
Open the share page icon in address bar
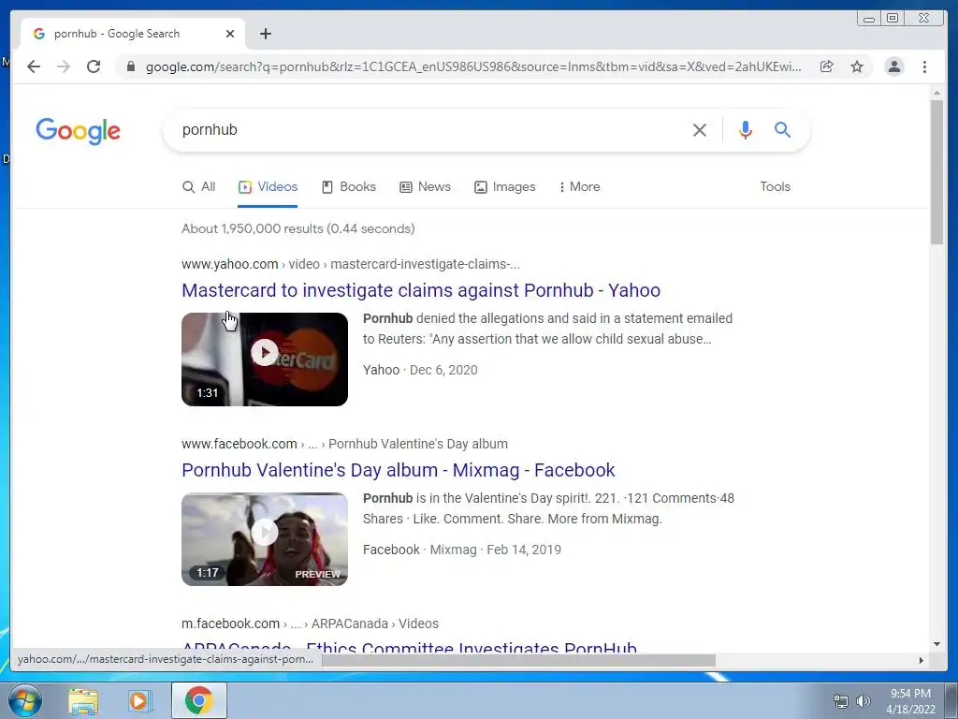(x=827, y=66)
